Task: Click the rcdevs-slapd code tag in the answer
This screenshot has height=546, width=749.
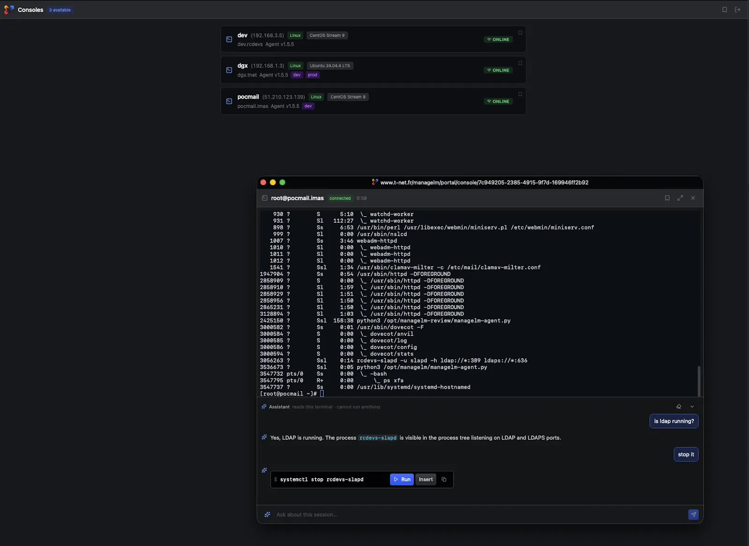Action: [x=378, y=438]
